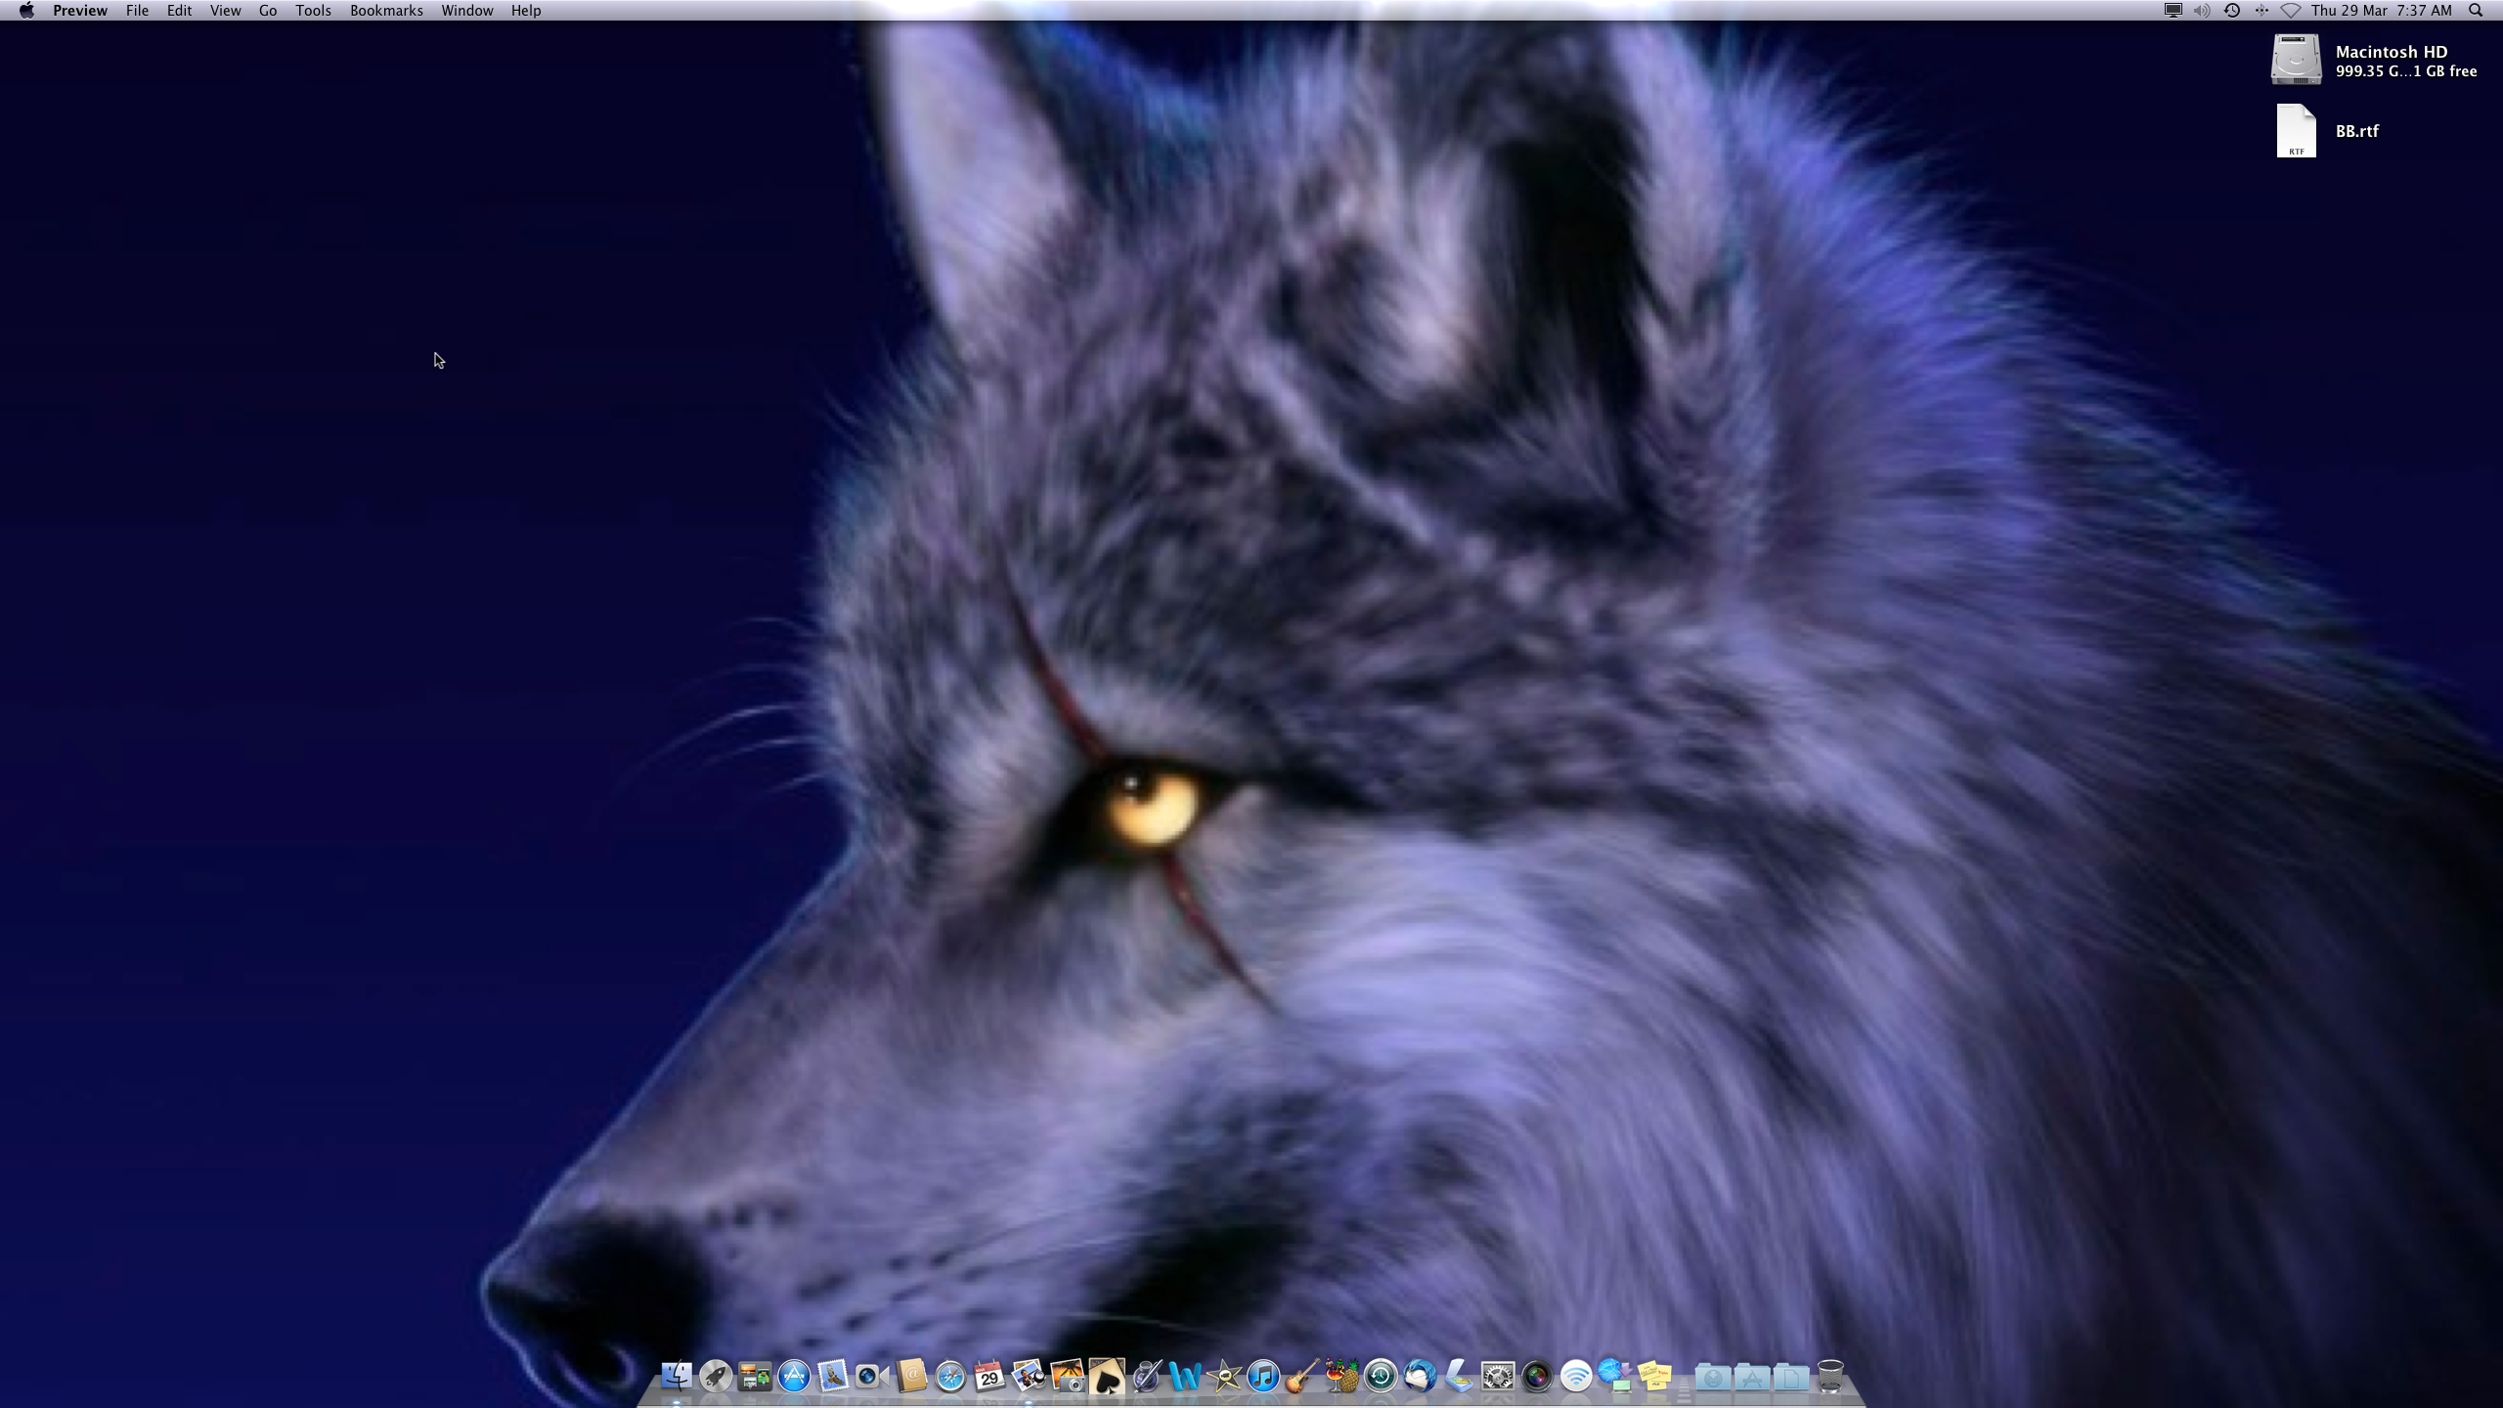The image size is (2503, 1408).
Task: Click the Bluetooth menu bar icon
Action: tap(2261, 11)
